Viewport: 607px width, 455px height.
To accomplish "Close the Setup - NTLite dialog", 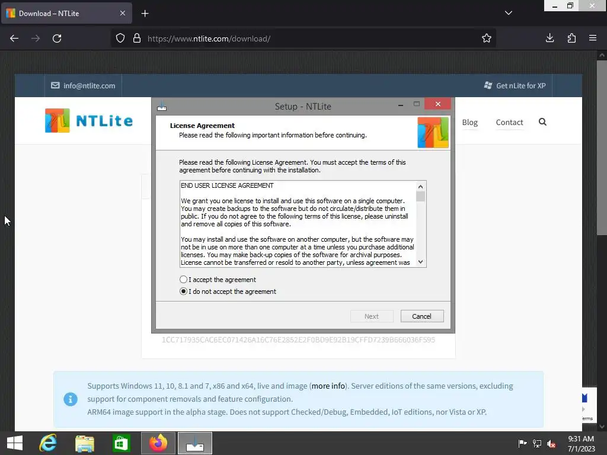I will 438,104.
